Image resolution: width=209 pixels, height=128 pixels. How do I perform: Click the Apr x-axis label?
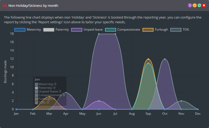[x=66, y=114]
